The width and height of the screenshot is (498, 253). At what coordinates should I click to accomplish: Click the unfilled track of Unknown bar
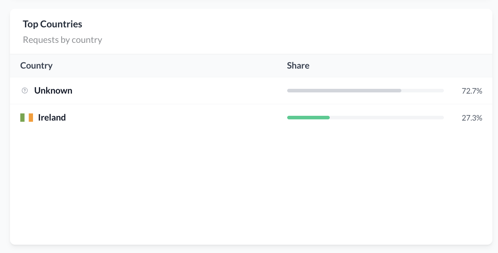click(x=422, y=91)
